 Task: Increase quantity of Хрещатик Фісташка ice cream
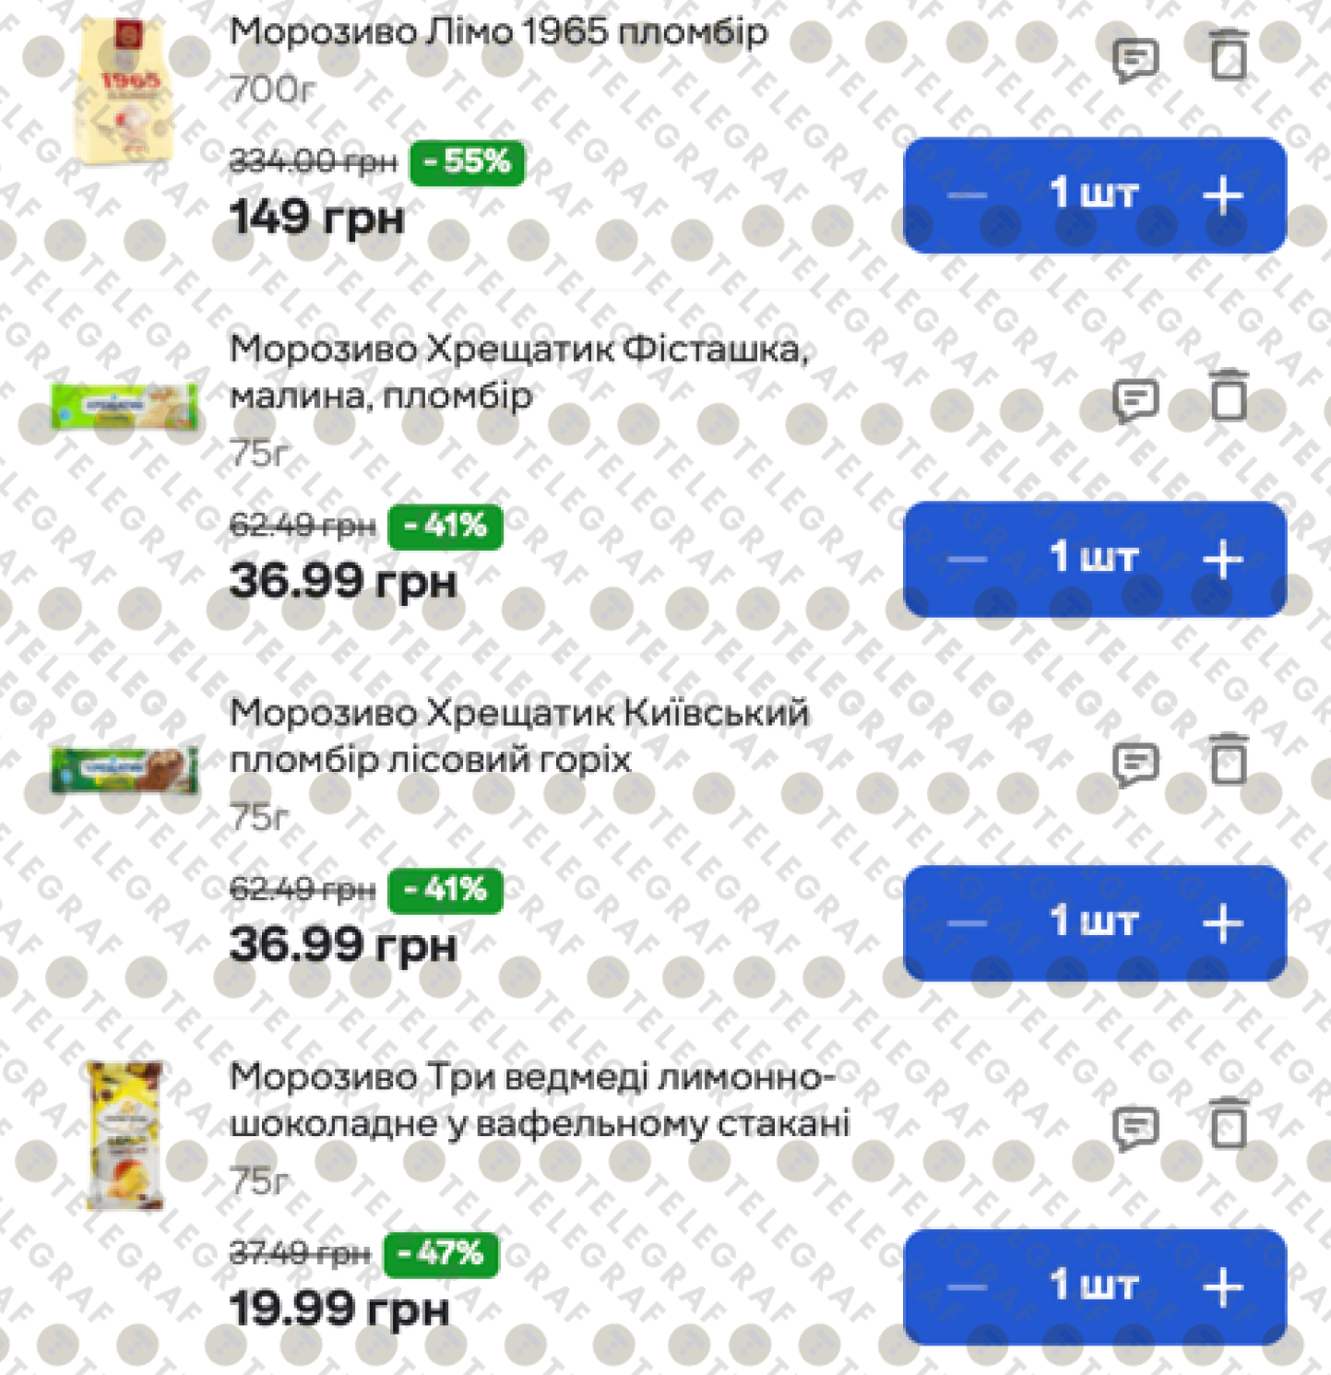(x=1223, y=559)
